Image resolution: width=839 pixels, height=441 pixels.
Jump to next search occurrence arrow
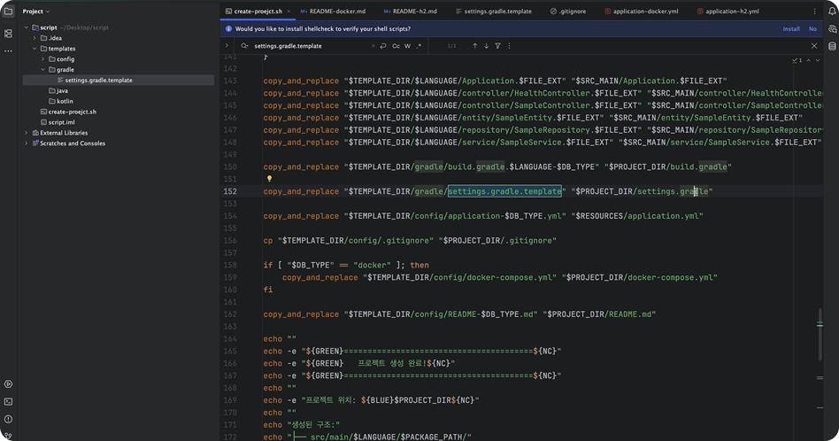(486, 46)
